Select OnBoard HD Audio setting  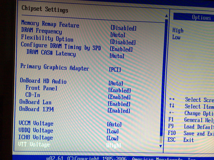[43, 81]
